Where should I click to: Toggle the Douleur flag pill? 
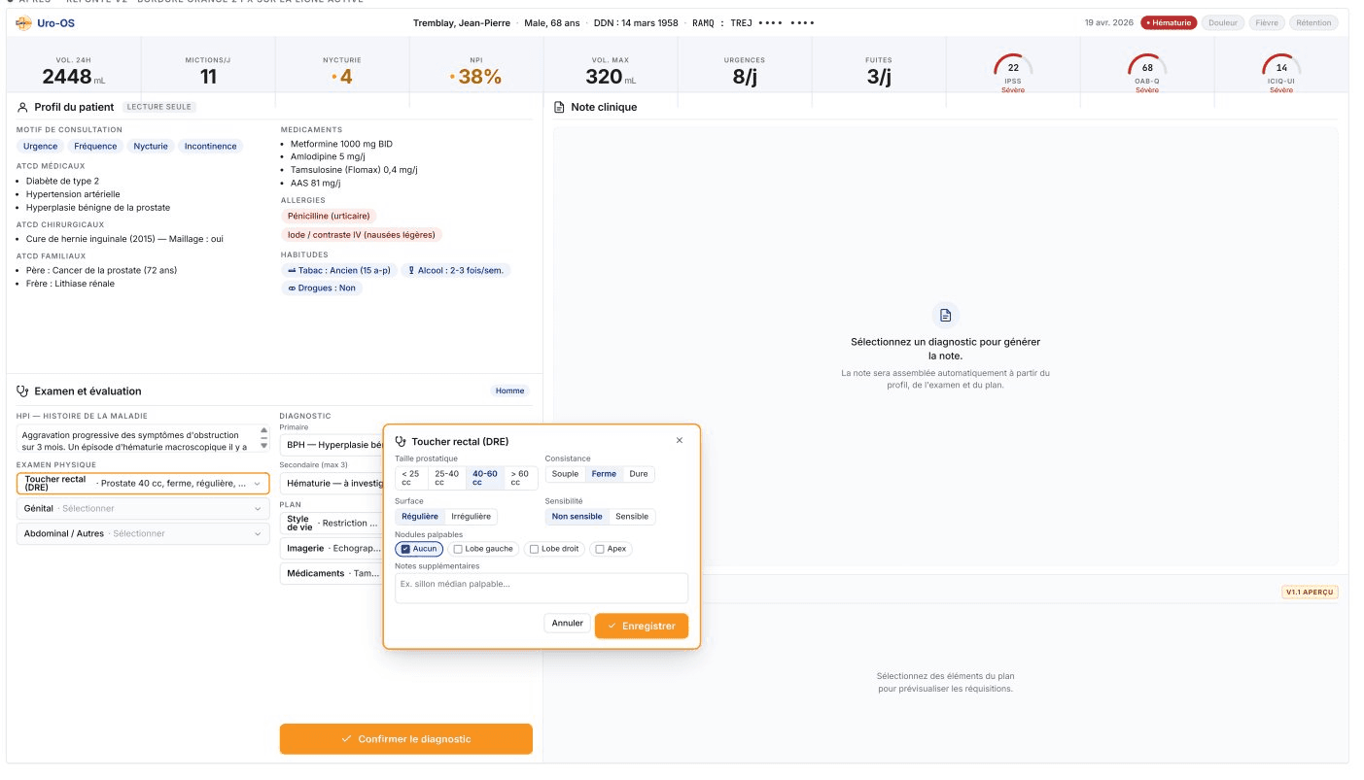1222,22
